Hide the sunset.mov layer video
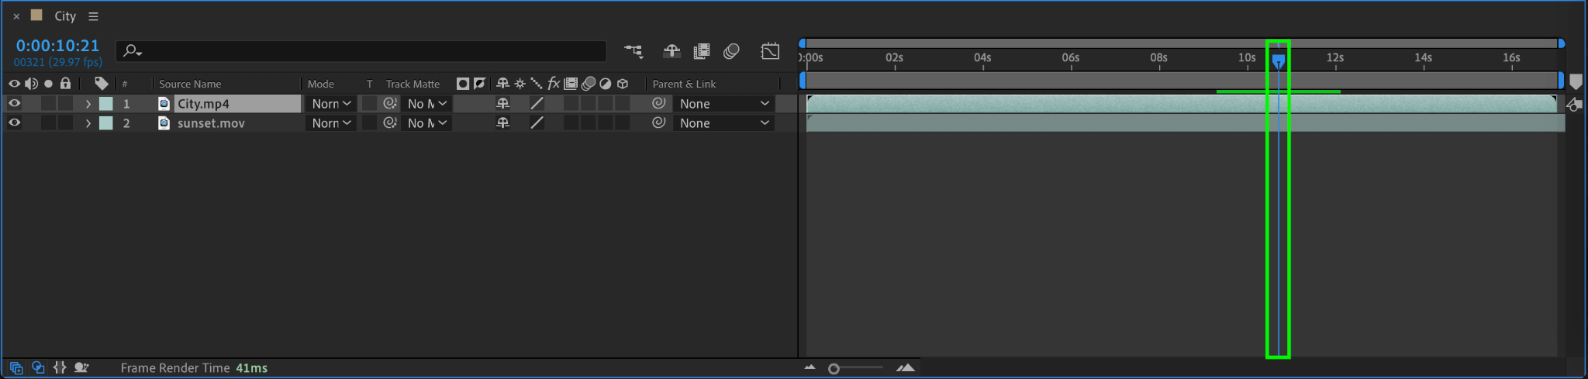Screen dimensions: 1588x379 point(14,122)
